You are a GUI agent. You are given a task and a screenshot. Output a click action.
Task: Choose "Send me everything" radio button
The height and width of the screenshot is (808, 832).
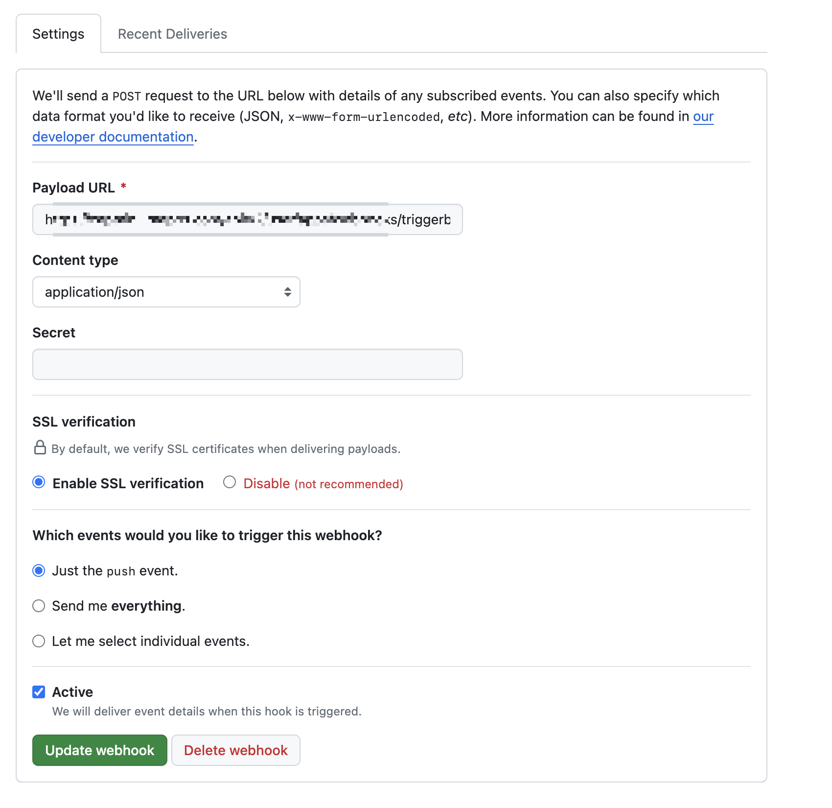pyautogui.click(x=39, y=606)
